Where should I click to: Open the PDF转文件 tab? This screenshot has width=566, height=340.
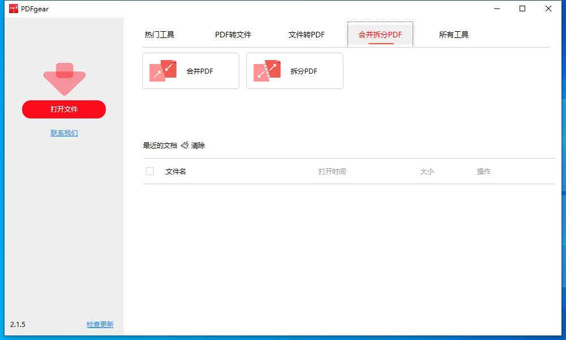[233, 35]
